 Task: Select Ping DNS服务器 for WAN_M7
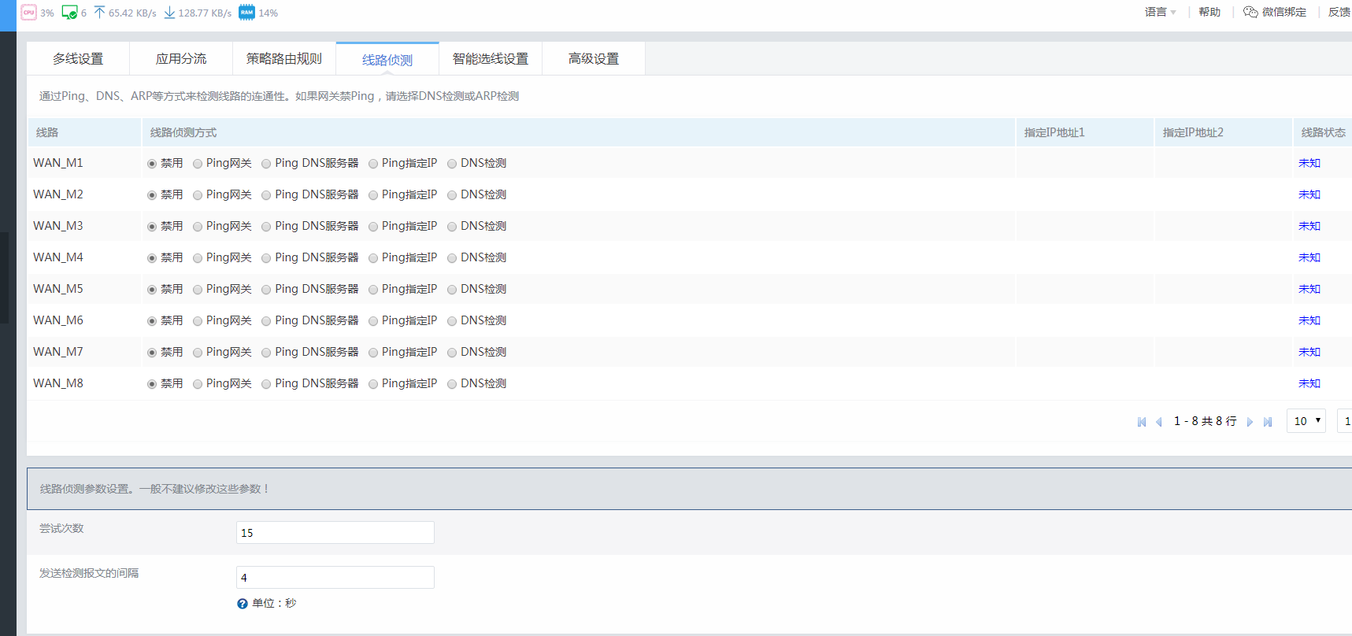click(266, 353)
